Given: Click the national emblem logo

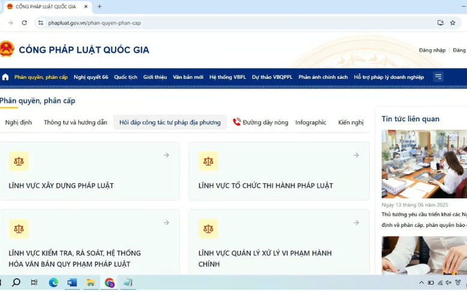Looking at the screenshot, I should [x=7, y=49].
